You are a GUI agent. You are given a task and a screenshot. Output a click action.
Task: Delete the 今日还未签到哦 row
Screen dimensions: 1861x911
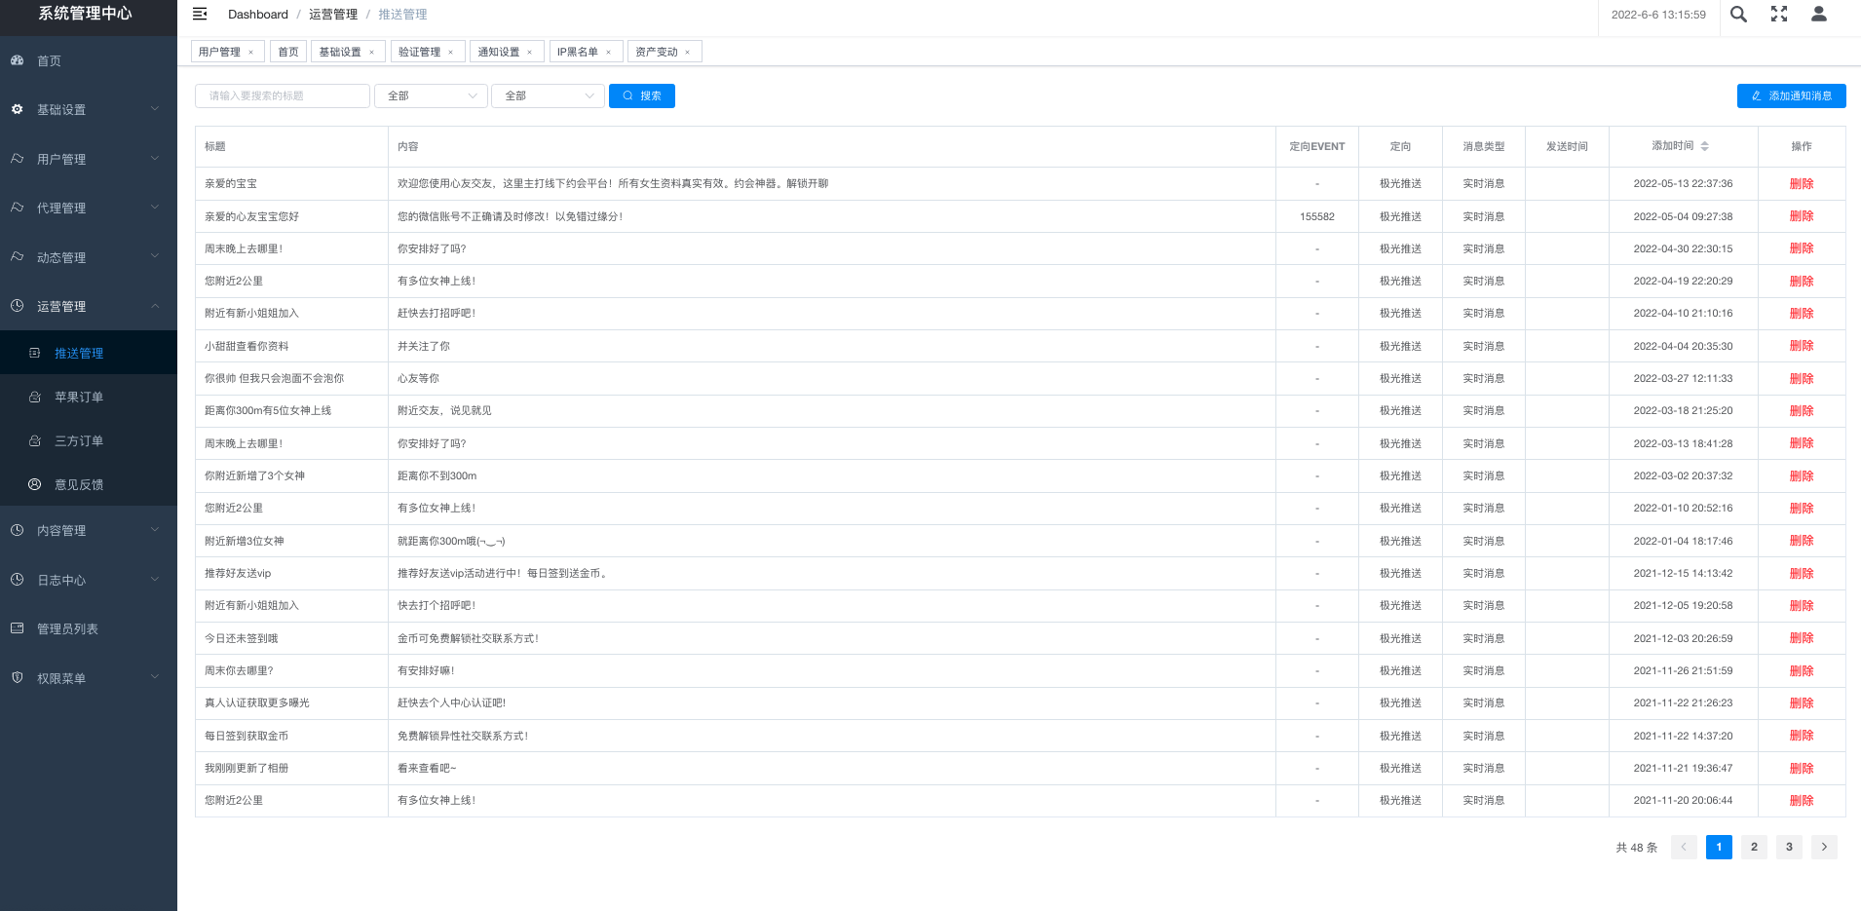click(x=1802, y=638)
